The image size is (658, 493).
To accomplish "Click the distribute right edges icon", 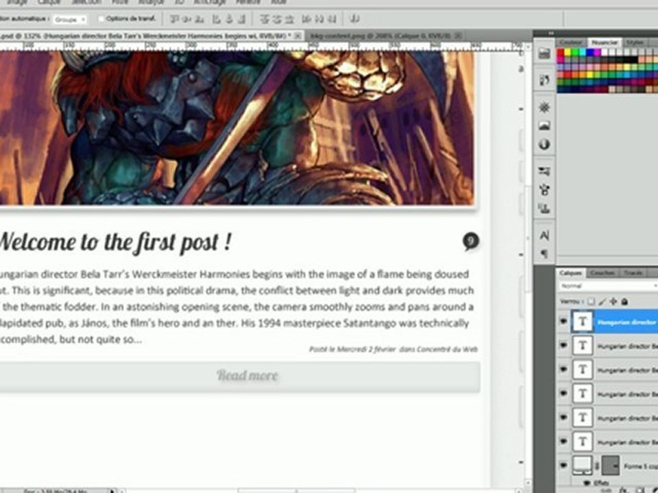I will (332, 19).
